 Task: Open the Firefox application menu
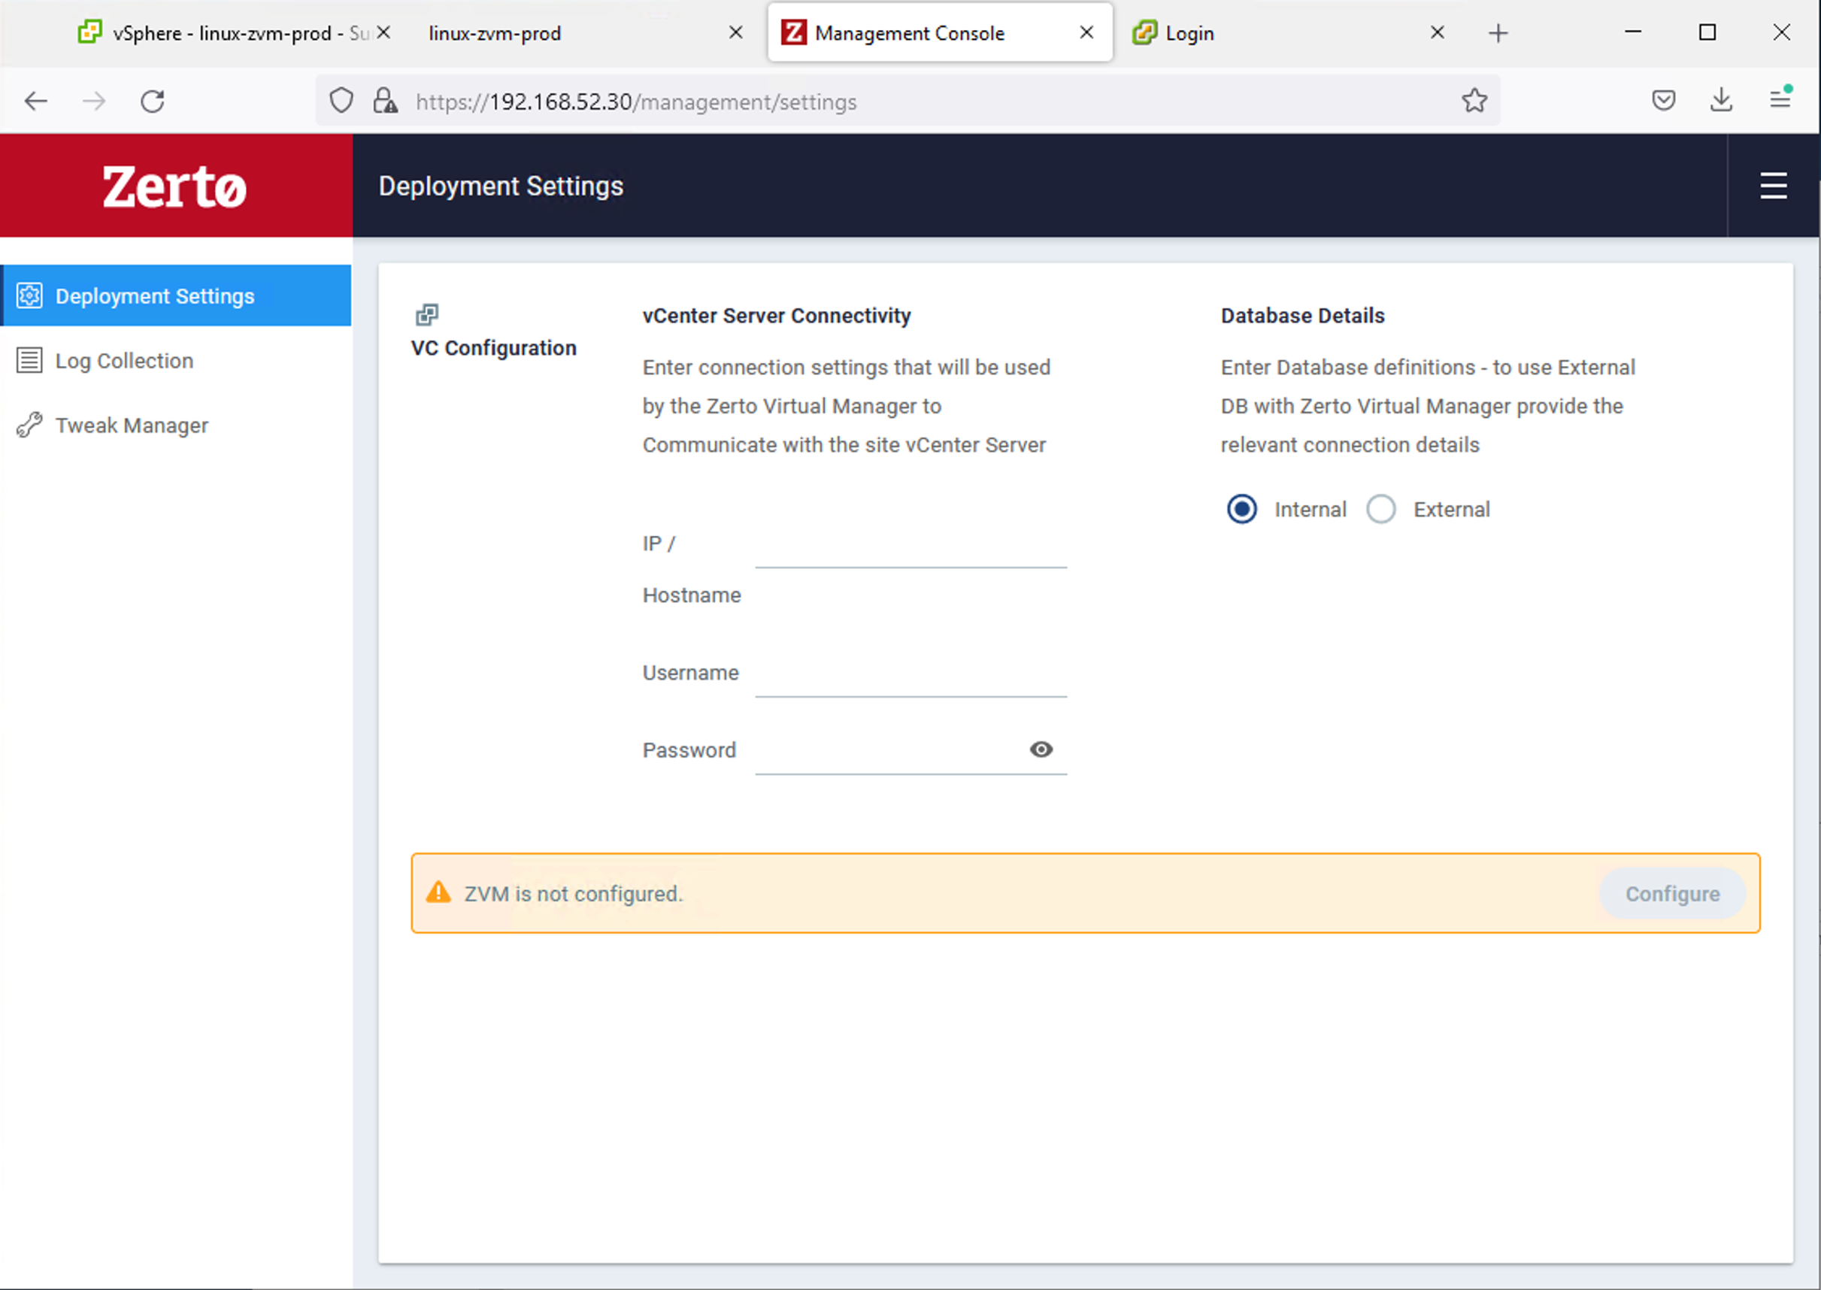(1780, 99)
